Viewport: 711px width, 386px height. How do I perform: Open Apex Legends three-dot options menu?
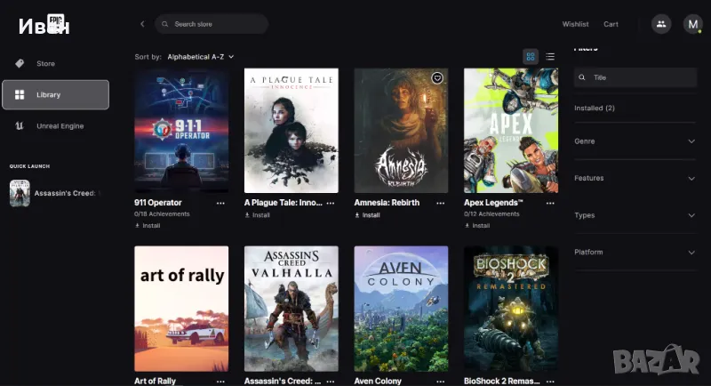(550, 203)
